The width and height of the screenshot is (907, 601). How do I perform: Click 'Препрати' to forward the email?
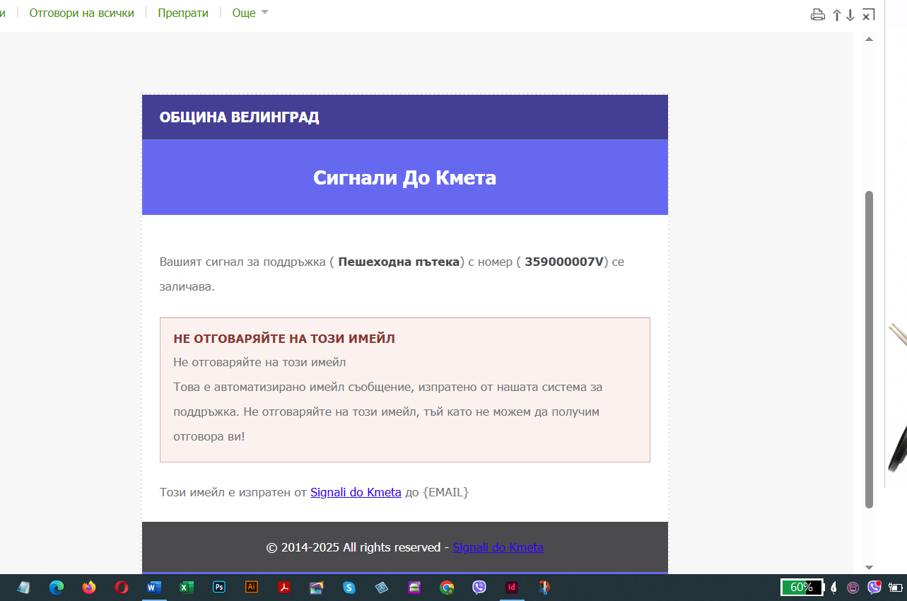click(183, 13)
